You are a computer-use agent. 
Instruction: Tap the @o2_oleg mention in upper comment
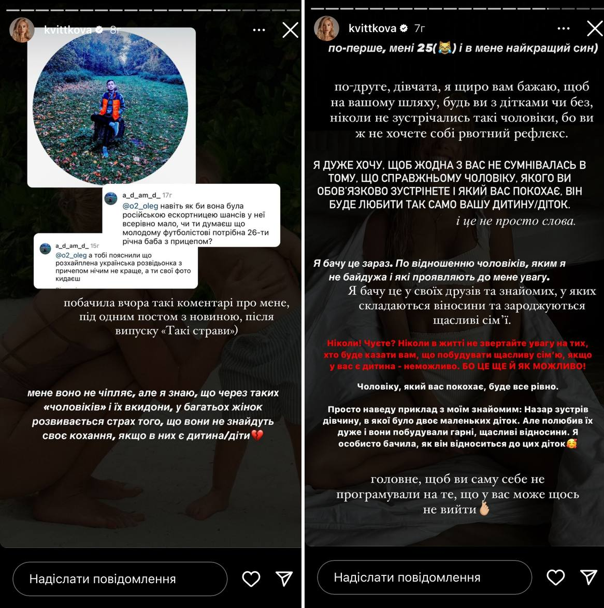point(140,206)
